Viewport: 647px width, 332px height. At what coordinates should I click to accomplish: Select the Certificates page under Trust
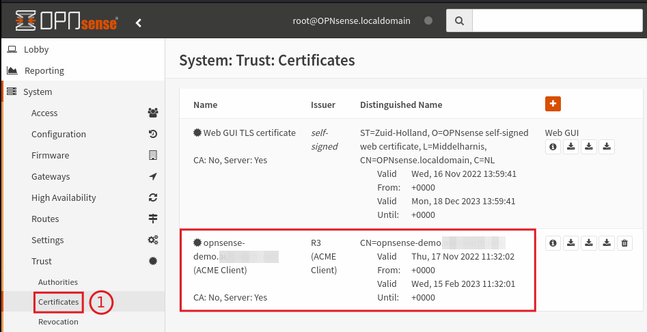(58, 302)
